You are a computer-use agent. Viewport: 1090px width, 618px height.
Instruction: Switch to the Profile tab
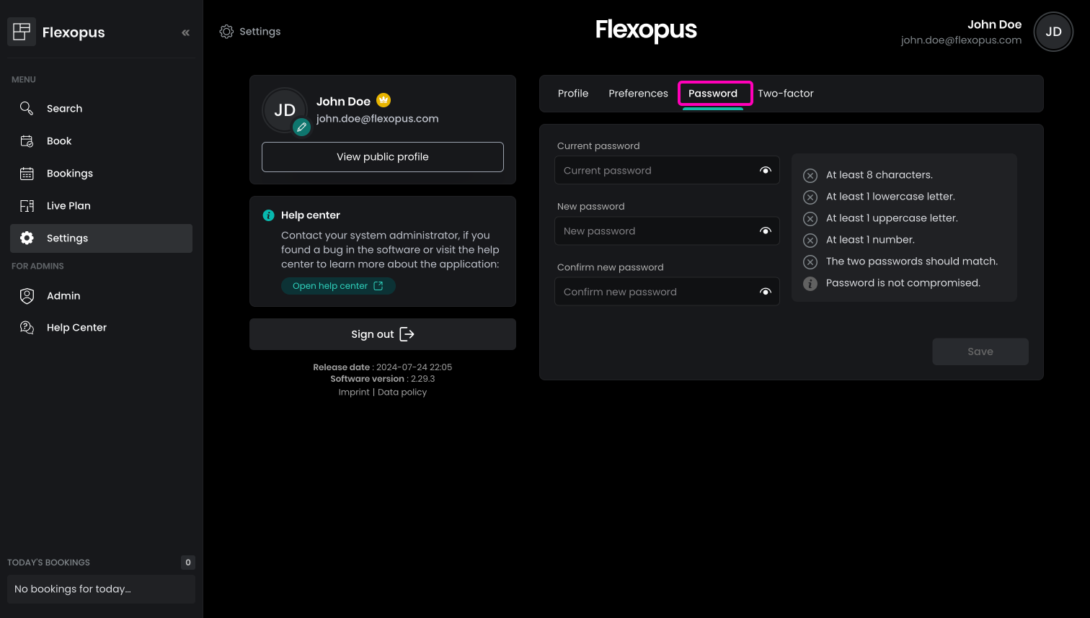[x=573, y=94]
